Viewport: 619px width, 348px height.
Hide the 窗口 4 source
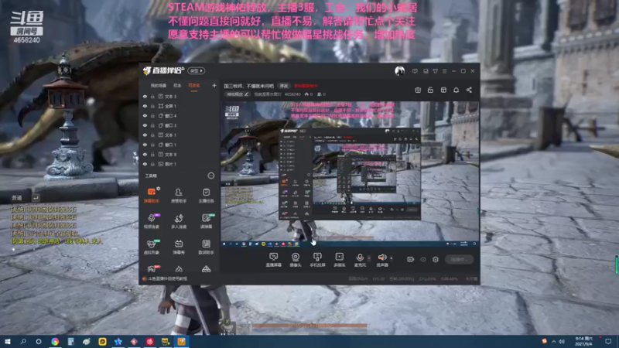coord(145,115)
